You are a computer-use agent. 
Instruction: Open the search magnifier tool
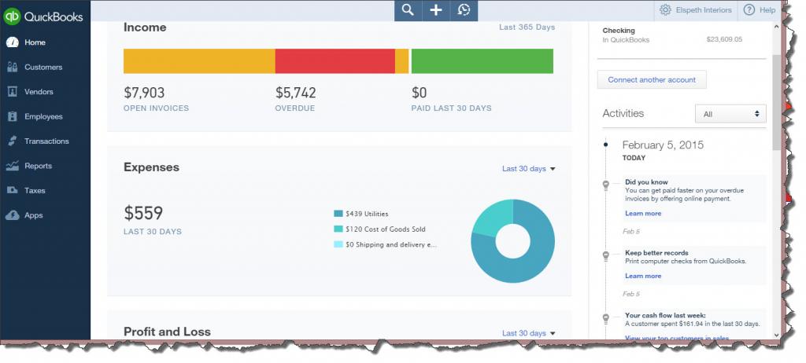pos(408,9)
